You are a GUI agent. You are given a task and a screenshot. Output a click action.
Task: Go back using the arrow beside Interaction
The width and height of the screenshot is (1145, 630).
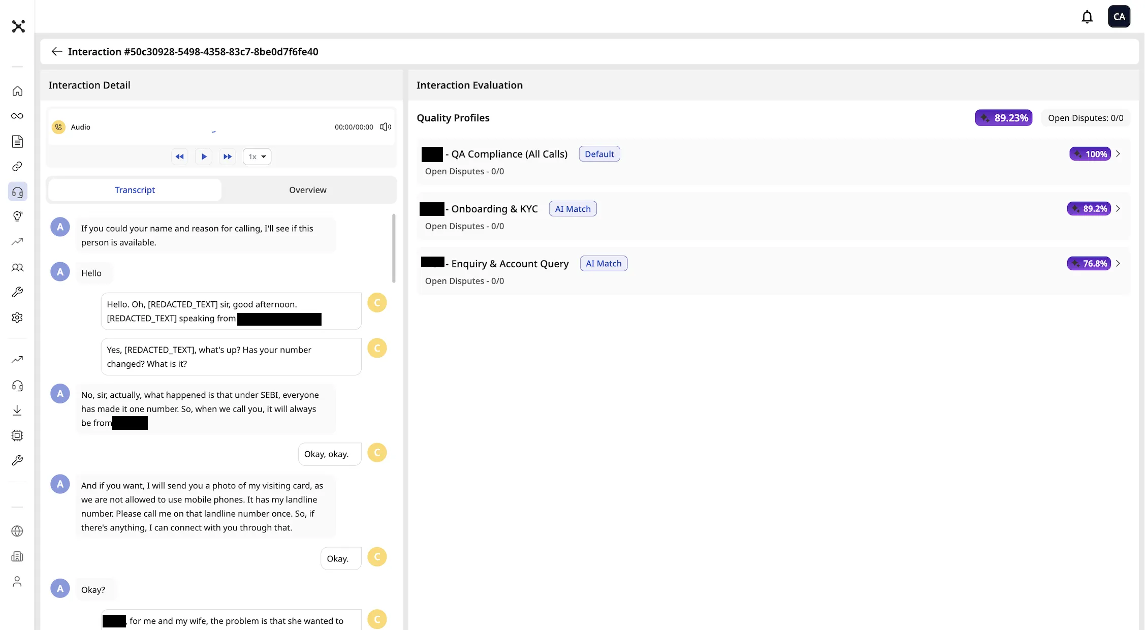tap(56, 51)
